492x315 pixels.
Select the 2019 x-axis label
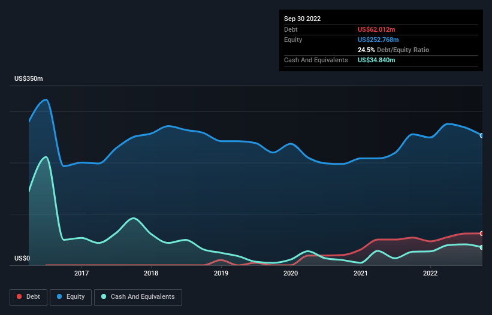click(221, 273)
